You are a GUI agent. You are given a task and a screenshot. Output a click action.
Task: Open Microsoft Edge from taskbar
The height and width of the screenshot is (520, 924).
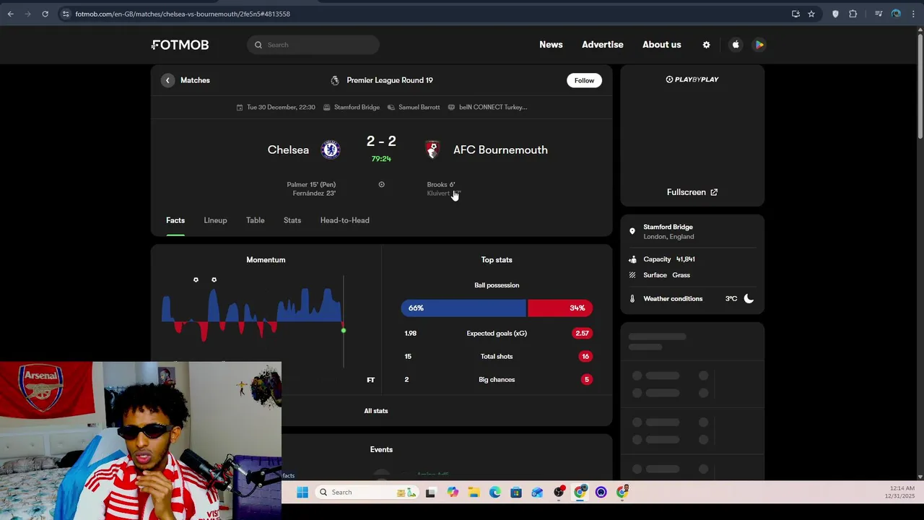tap(494, 493)
